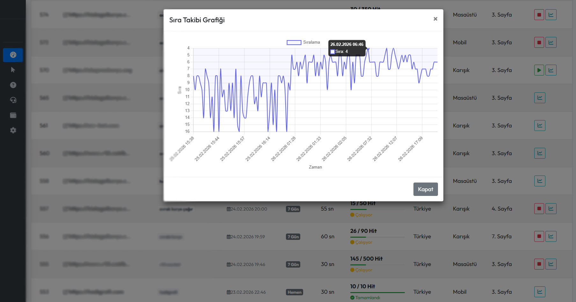The width and height of the screenshot is (576, 302).
Task: Stop the 15 / 50 Hit task
Action: 539,209
